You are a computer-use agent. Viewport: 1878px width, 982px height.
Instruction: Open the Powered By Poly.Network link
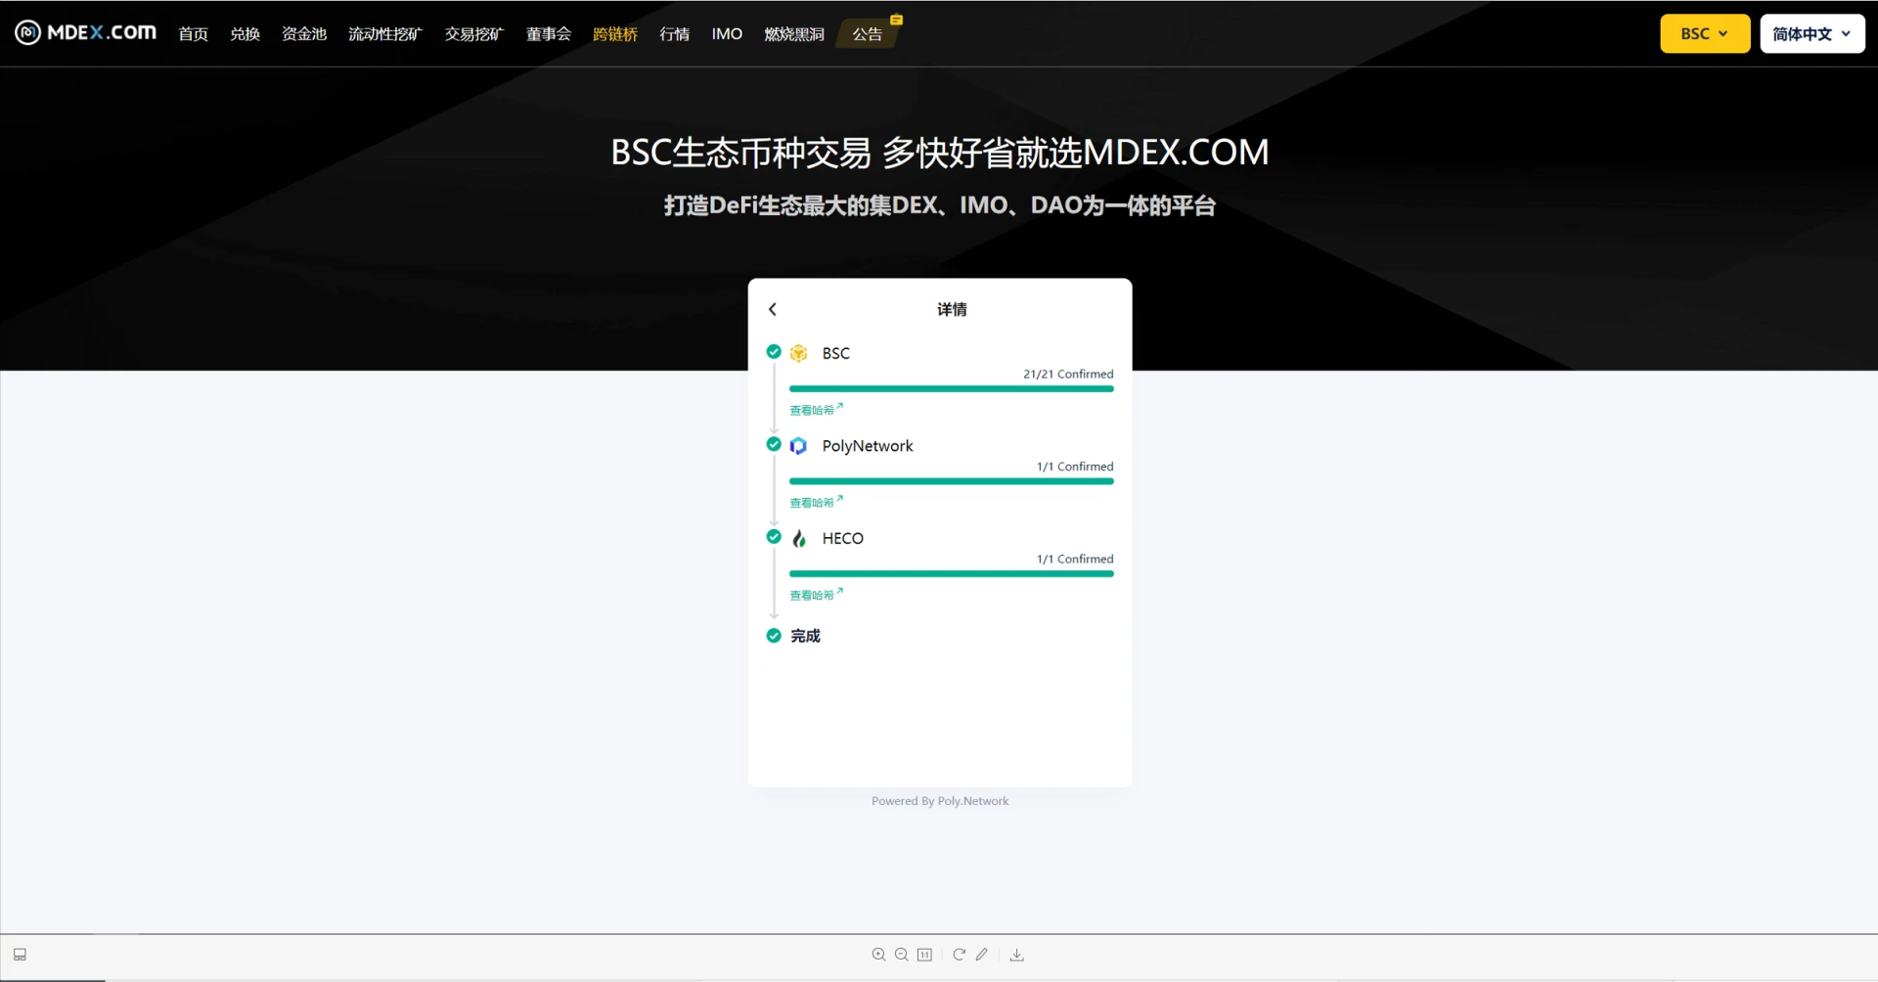939,800
